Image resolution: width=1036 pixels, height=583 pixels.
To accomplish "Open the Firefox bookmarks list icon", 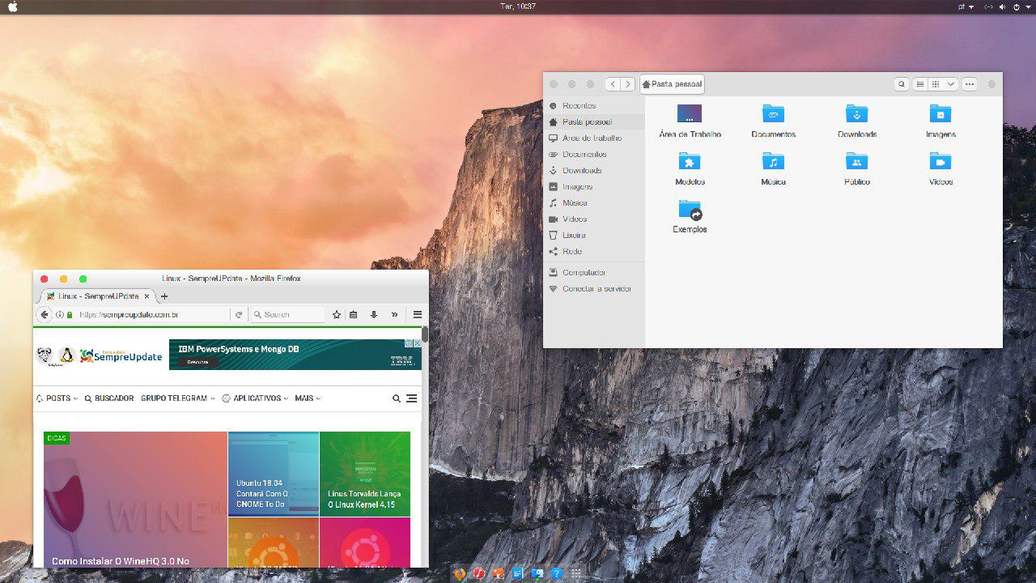I will [x=354, y=314].
